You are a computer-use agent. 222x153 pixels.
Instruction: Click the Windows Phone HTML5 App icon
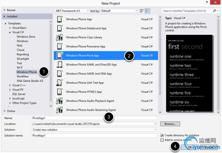click(x=59, y=92)
